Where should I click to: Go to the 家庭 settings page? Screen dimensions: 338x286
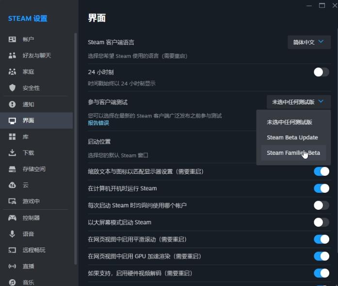tap(28, 72)
